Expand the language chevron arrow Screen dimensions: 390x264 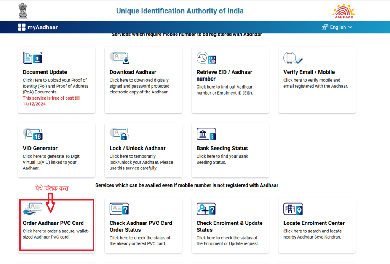click(x=350, y=27)
